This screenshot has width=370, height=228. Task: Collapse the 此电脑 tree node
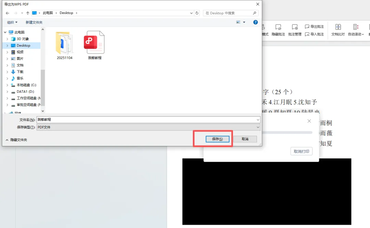click(5, 32)
